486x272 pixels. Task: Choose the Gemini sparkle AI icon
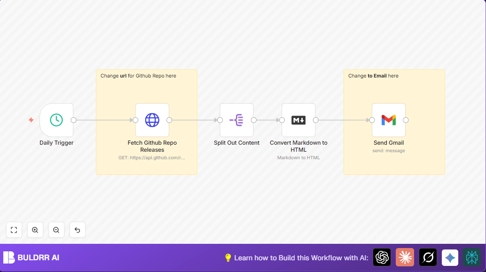tap(450, 257)
